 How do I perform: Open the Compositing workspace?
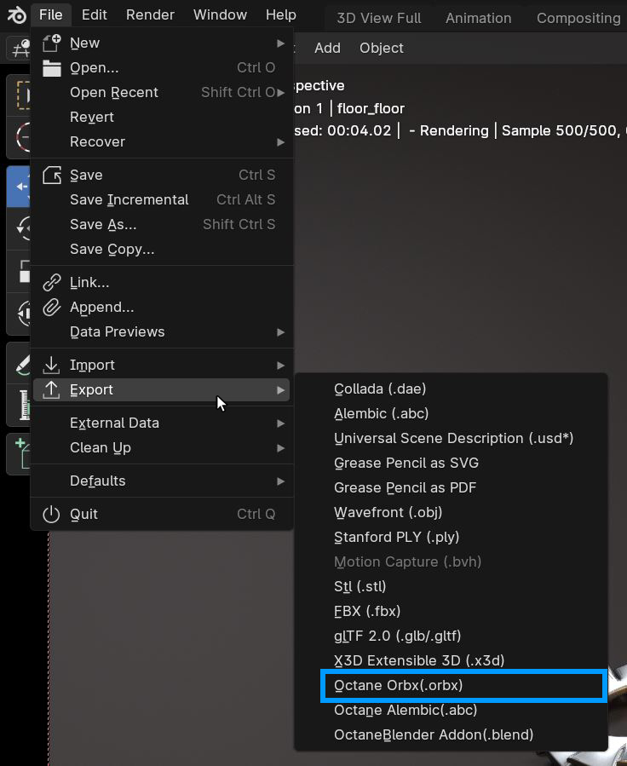click(x=578, y=17)
